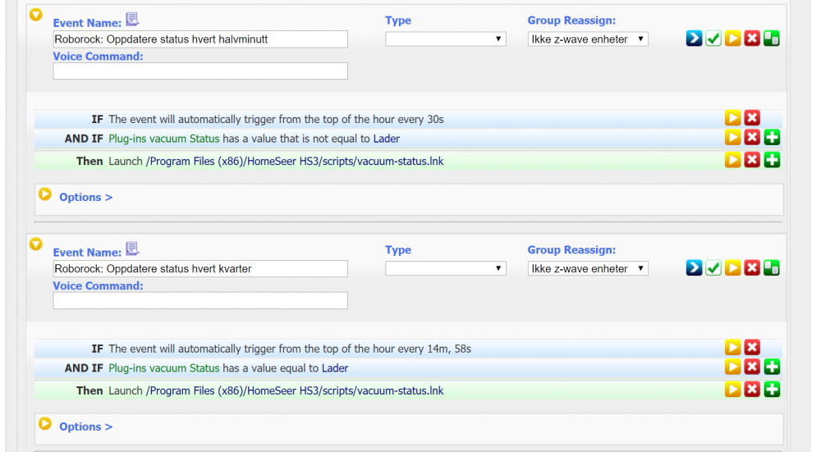The image size is (821, 452).
Task: Click the yellow arrow icon in the kvarter event header
Action: [x=733, y=268]
